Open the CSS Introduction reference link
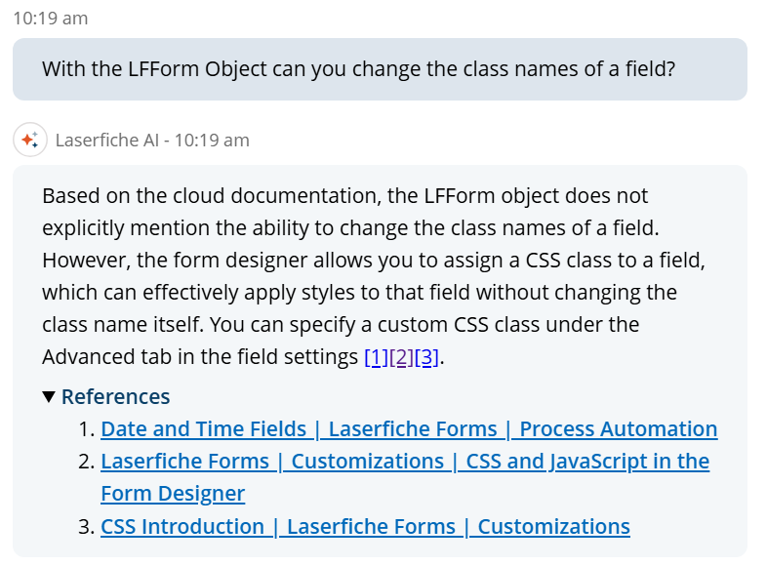Viewport: 767px width, 566px height. tap(365, 527)
